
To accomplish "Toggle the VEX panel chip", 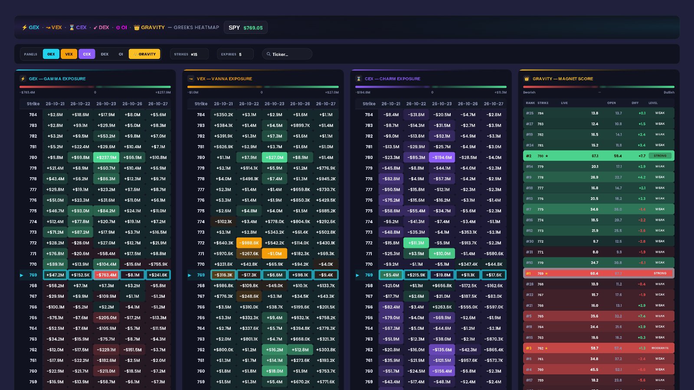I will click(x=69, y=54).
